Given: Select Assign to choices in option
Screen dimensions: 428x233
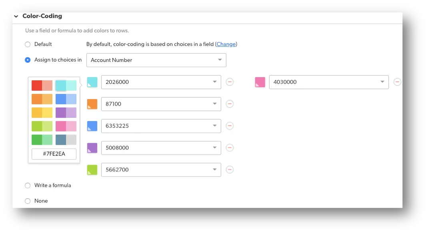Looking at the screenshot, I should 28,60.
